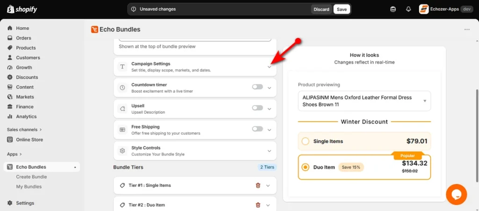This screenshot has width=479, height=211.
Task: Select the Duo Item radio button
Action: 305,167
